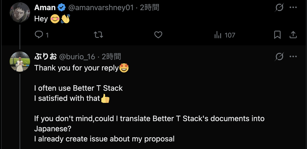Click timestamp on Aman's tweet
Viewport: 307px width, 149px height.
tap(149, 8)
